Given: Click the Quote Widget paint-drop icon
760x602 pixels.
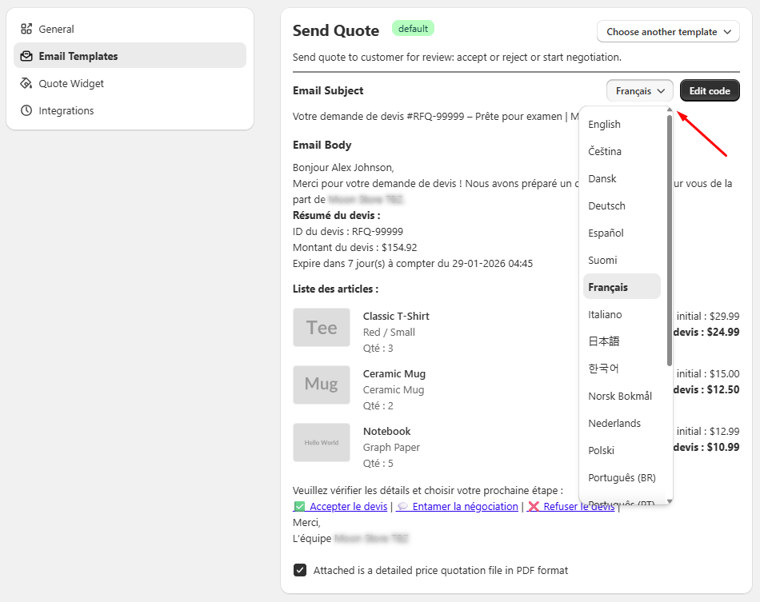Looking at the screenshot, I should [26, 83].
